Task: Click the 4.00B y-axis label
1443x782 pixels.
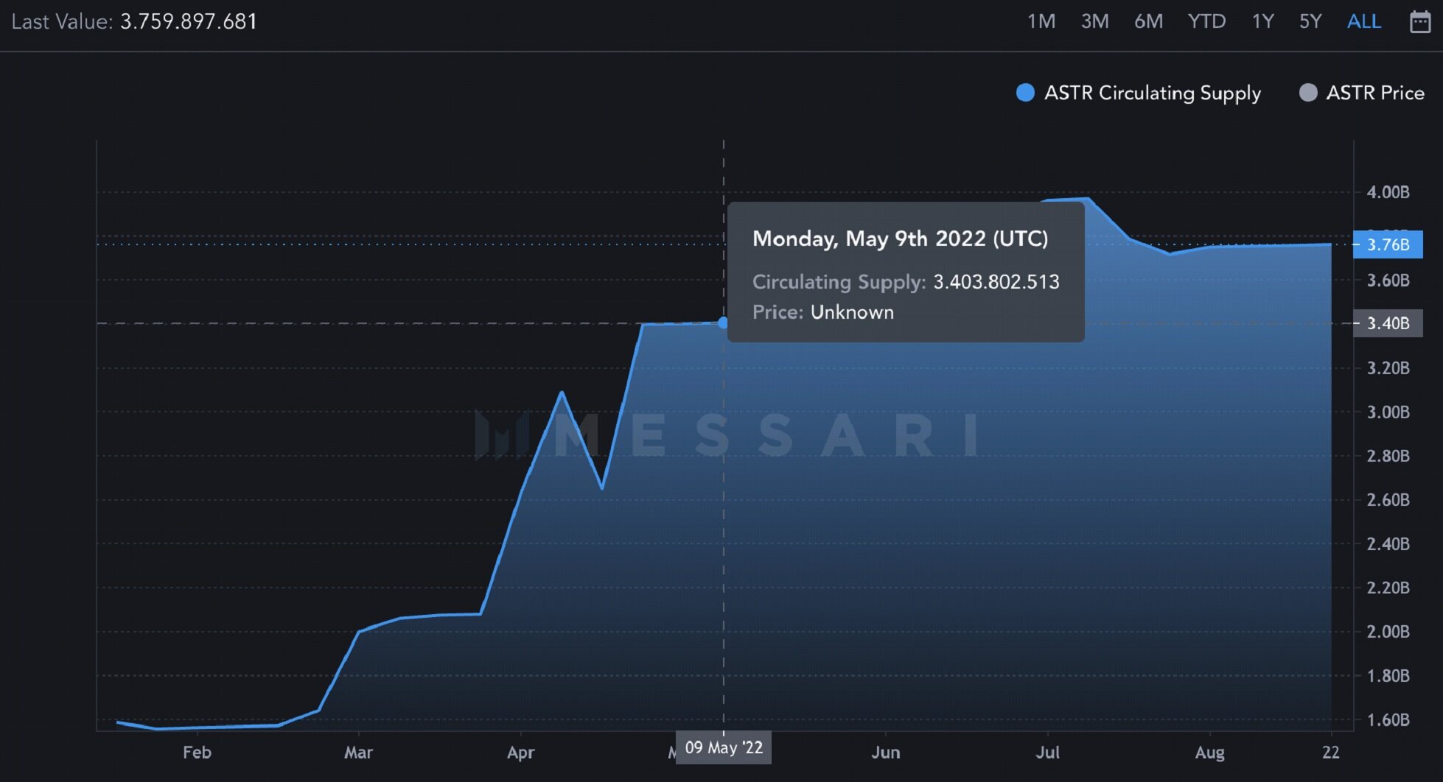Action: (1388, 192)
